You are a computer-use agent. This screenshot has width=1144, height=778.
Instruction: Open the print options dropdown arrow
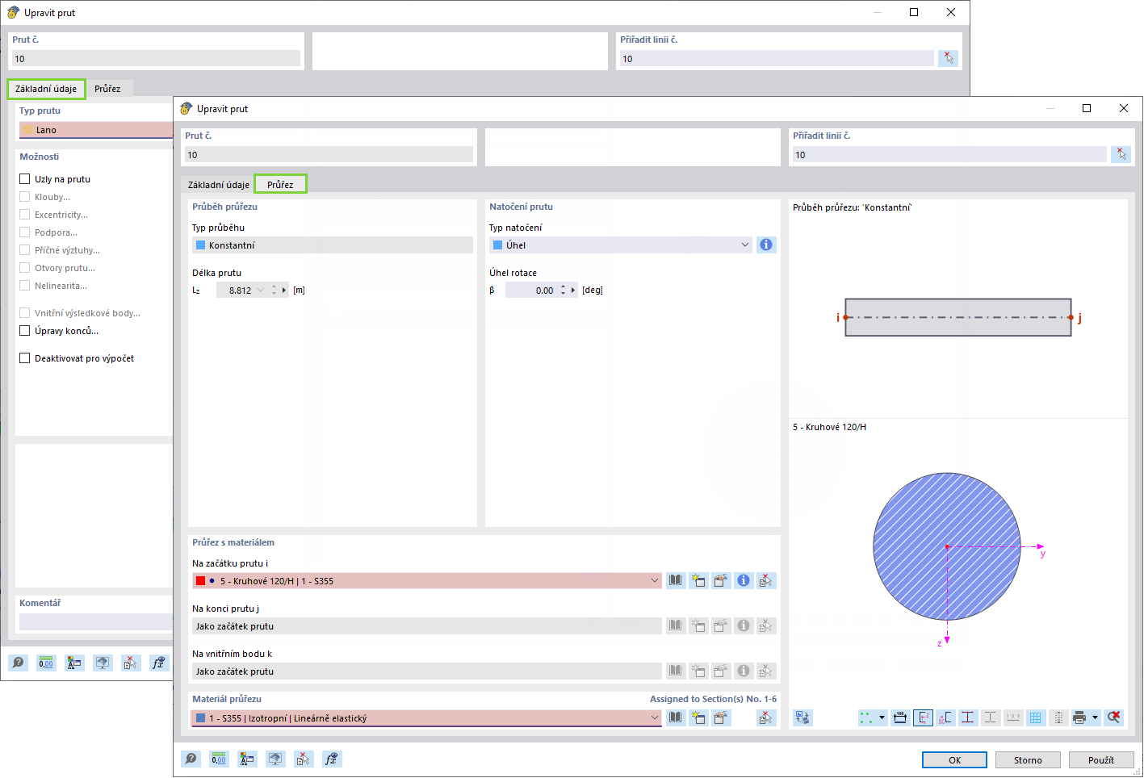[1096, 717]
